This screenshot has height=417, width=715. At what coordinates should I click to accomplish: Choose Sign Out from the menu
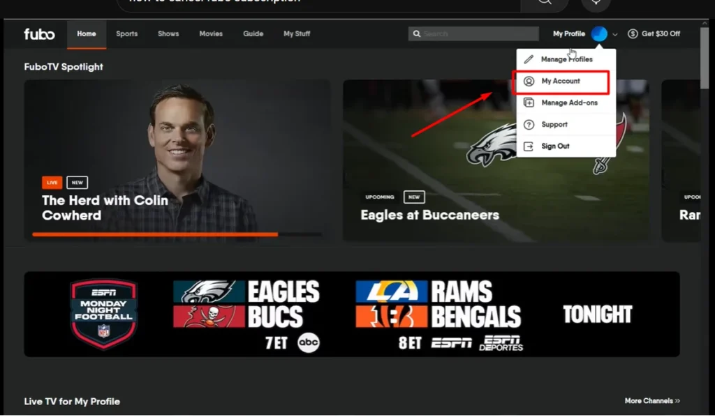coord(566,146)
